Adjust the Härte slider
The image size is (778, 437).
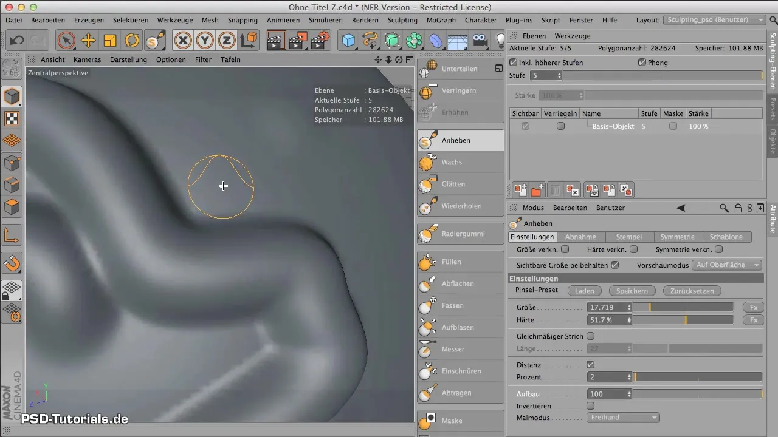point(684,320)
